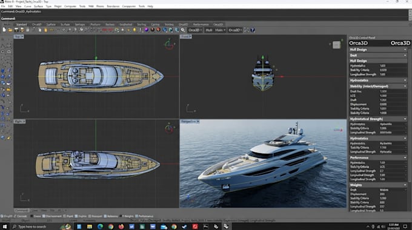The width and height of the screenshot is (412, 230).
Task: Open the Help menu
Action: tap(150, 6)
